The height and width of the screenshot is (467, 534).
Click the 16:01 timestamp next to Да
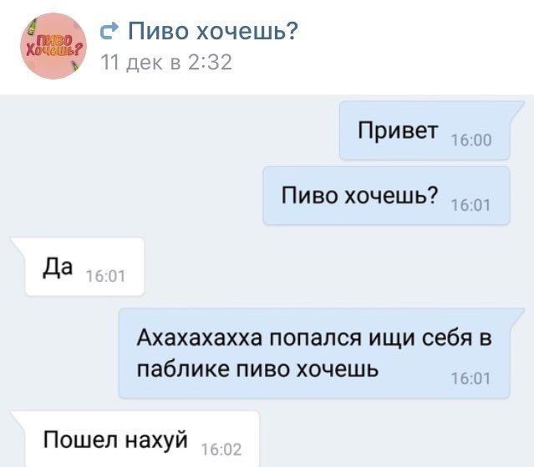coord(106,276)
